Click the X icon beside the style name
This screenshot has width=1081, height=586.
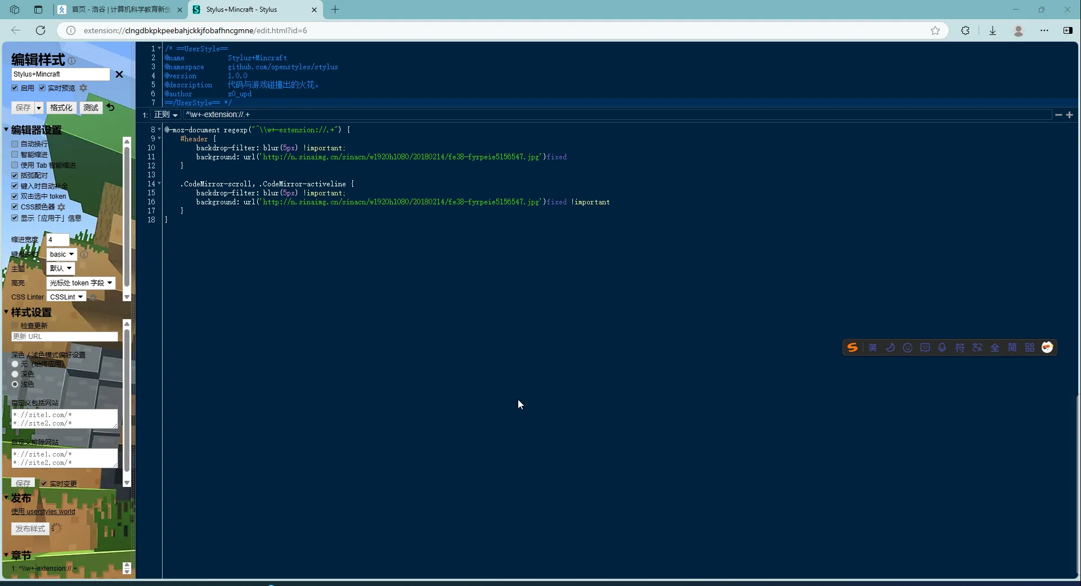pos(119,74)
